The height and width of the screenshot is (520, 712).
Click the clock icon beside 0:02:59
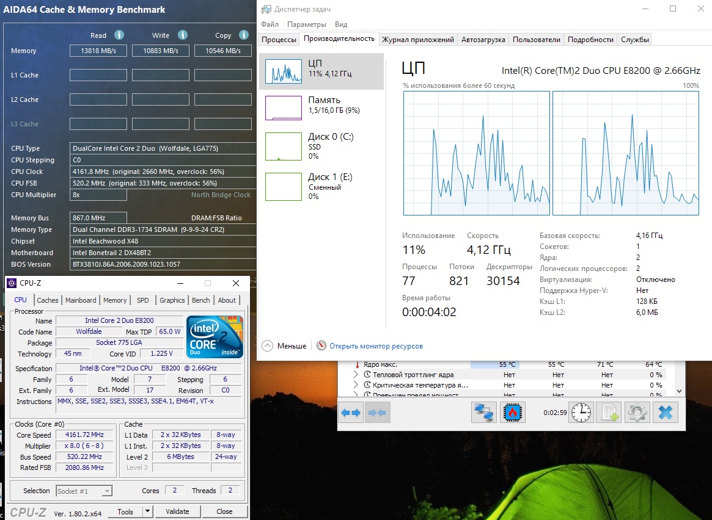coord(581,413)
